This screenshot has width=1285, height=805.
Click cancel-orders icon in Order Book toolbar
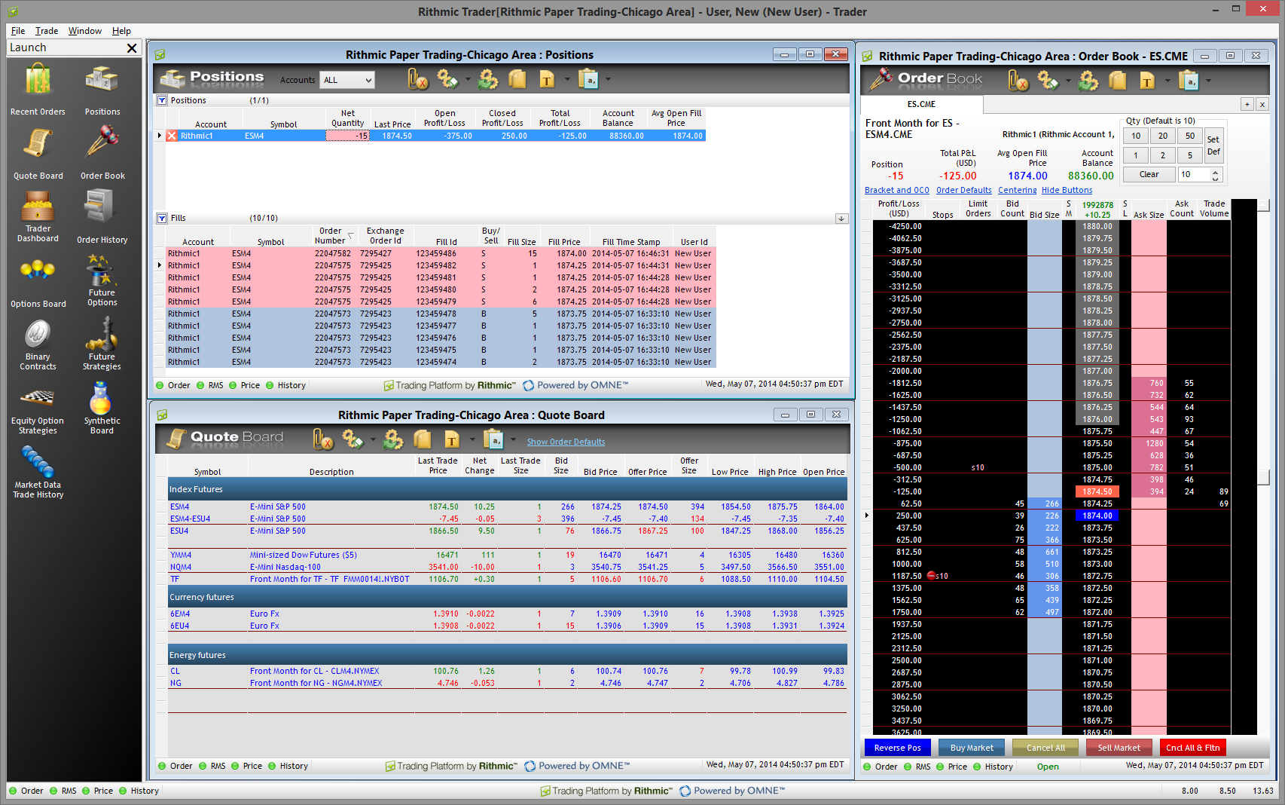pos(1018,80)
